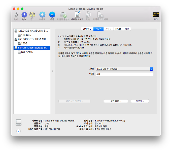Click Erase Free Space (여유 공간 지우기) button
172x152 pixels.
[74, 101]
